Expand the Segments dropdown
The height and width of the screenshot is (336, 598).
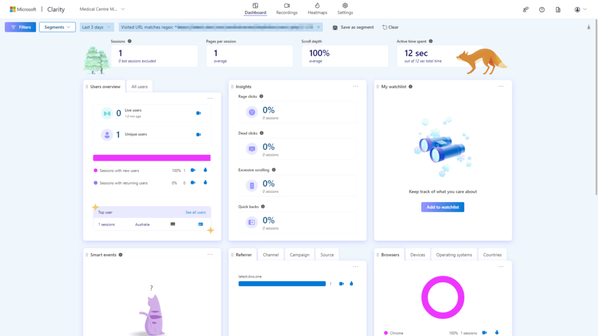click(57, 27)
